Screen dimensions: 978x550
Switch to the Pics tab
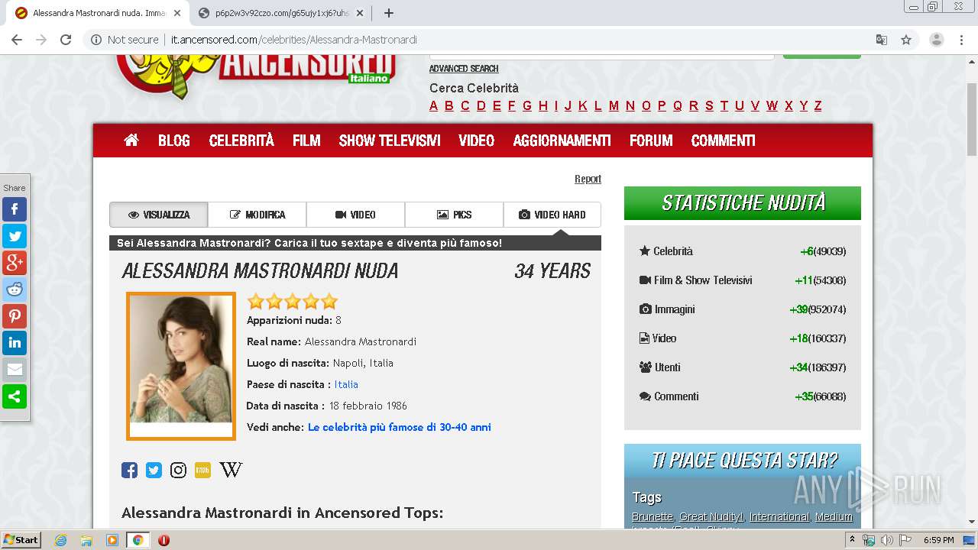click(455, 215)
